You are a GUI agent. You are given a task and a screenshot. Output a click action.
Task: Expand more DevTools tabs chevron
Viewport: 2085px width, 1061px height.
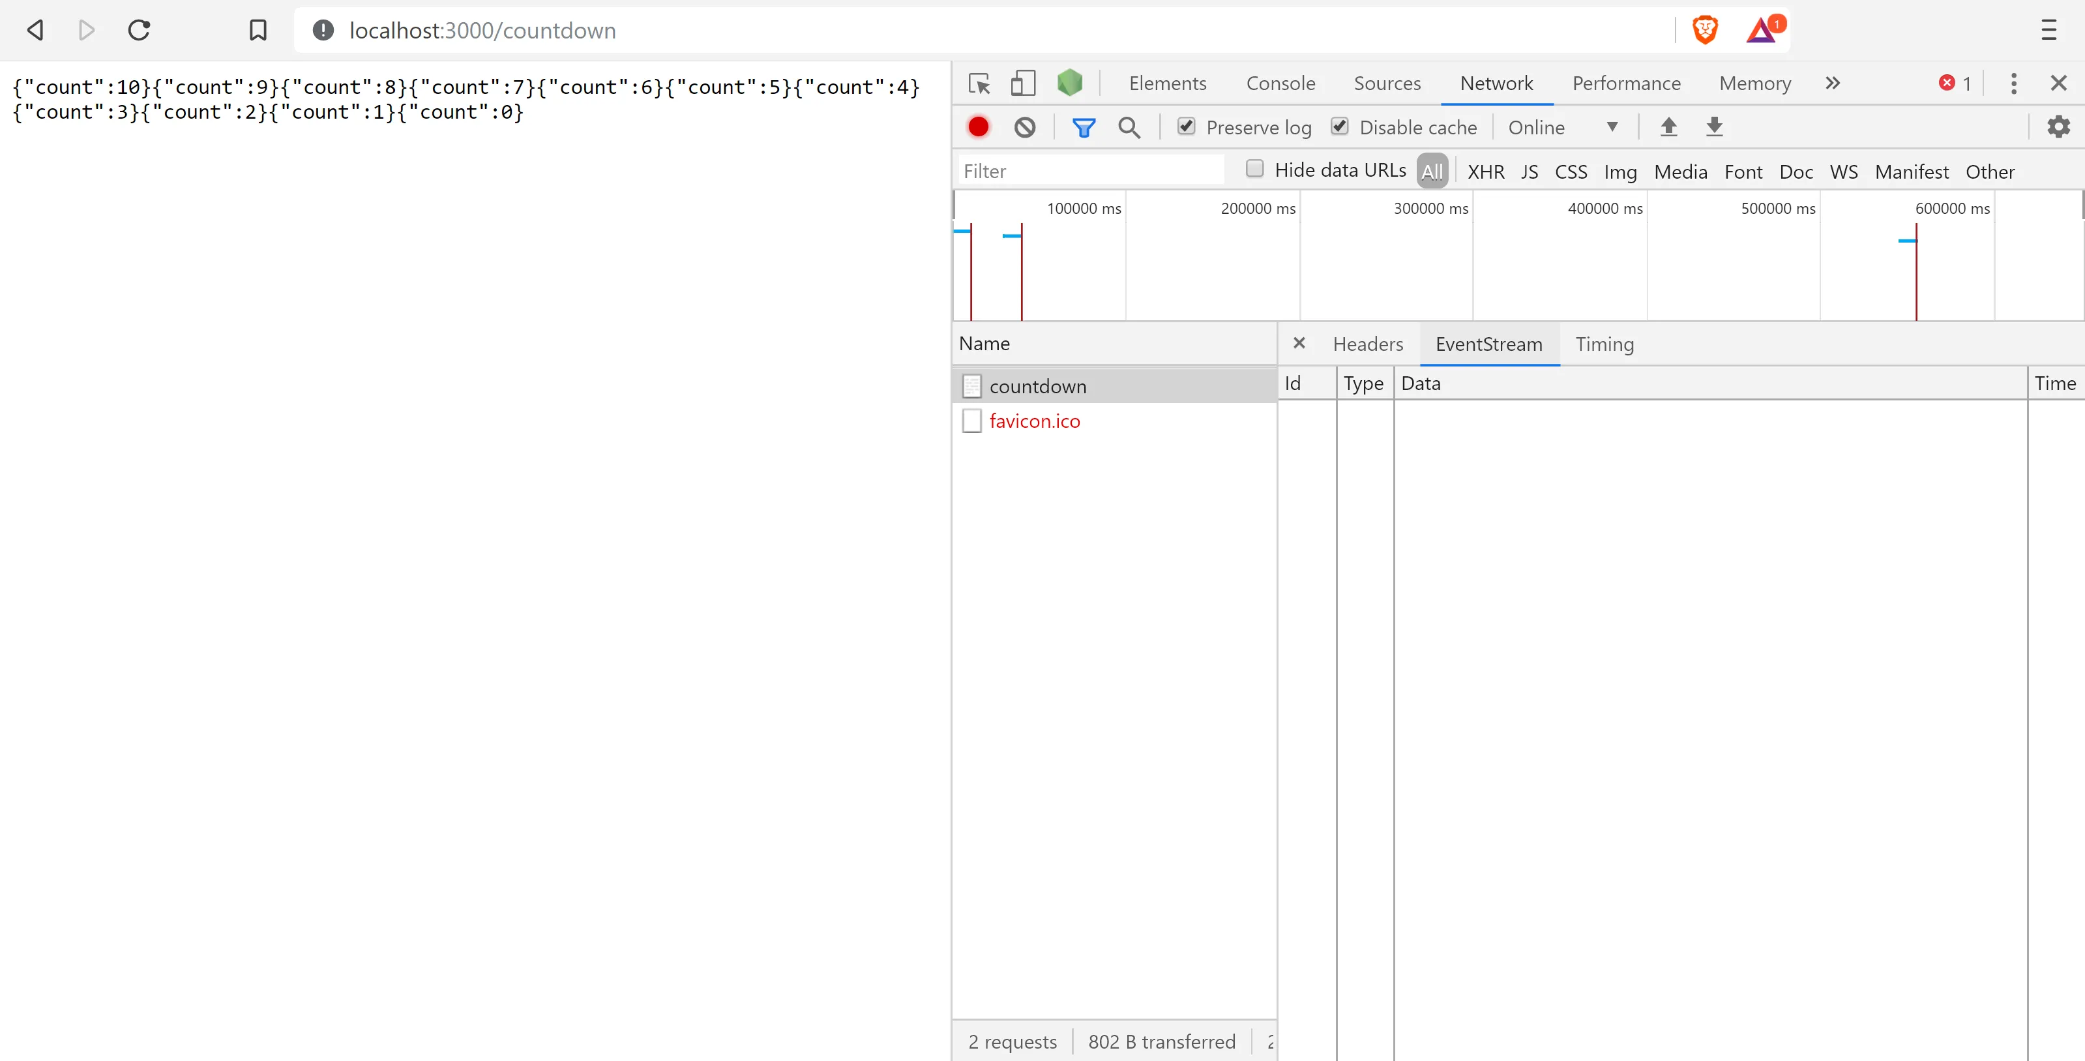[x=1833, y=83]
